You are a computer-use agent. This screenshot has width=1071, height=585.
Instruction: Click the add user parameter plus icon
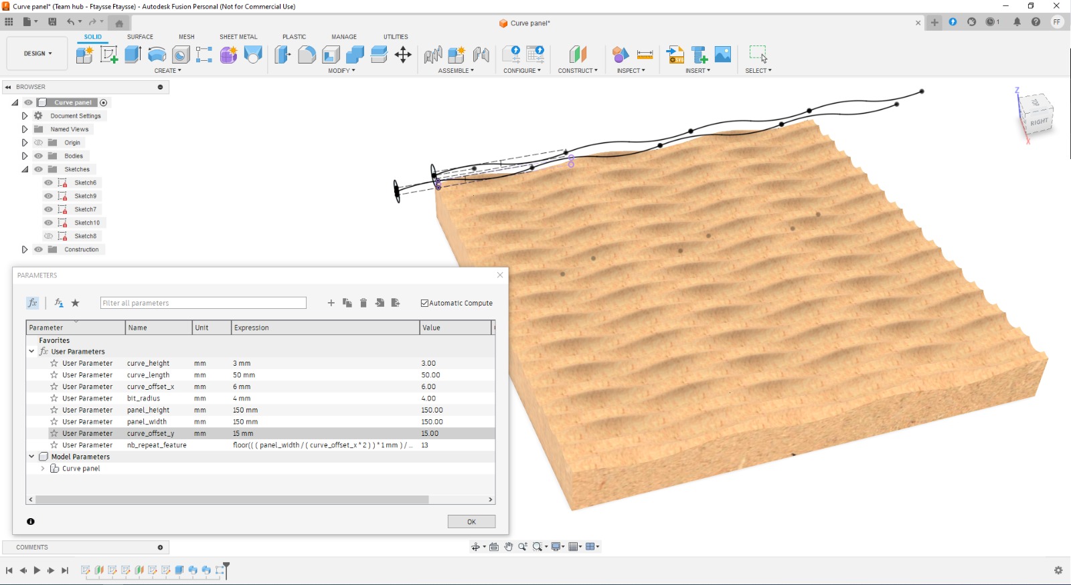pos(331,303)
